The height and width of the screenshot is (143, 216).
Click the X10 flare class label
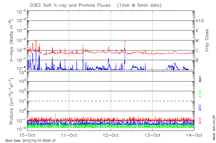click(199, 21)
